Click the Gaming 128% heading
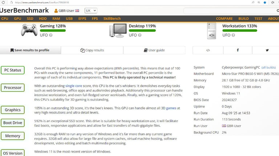This screenshot has width=279, height=156. tap(53, 26)
